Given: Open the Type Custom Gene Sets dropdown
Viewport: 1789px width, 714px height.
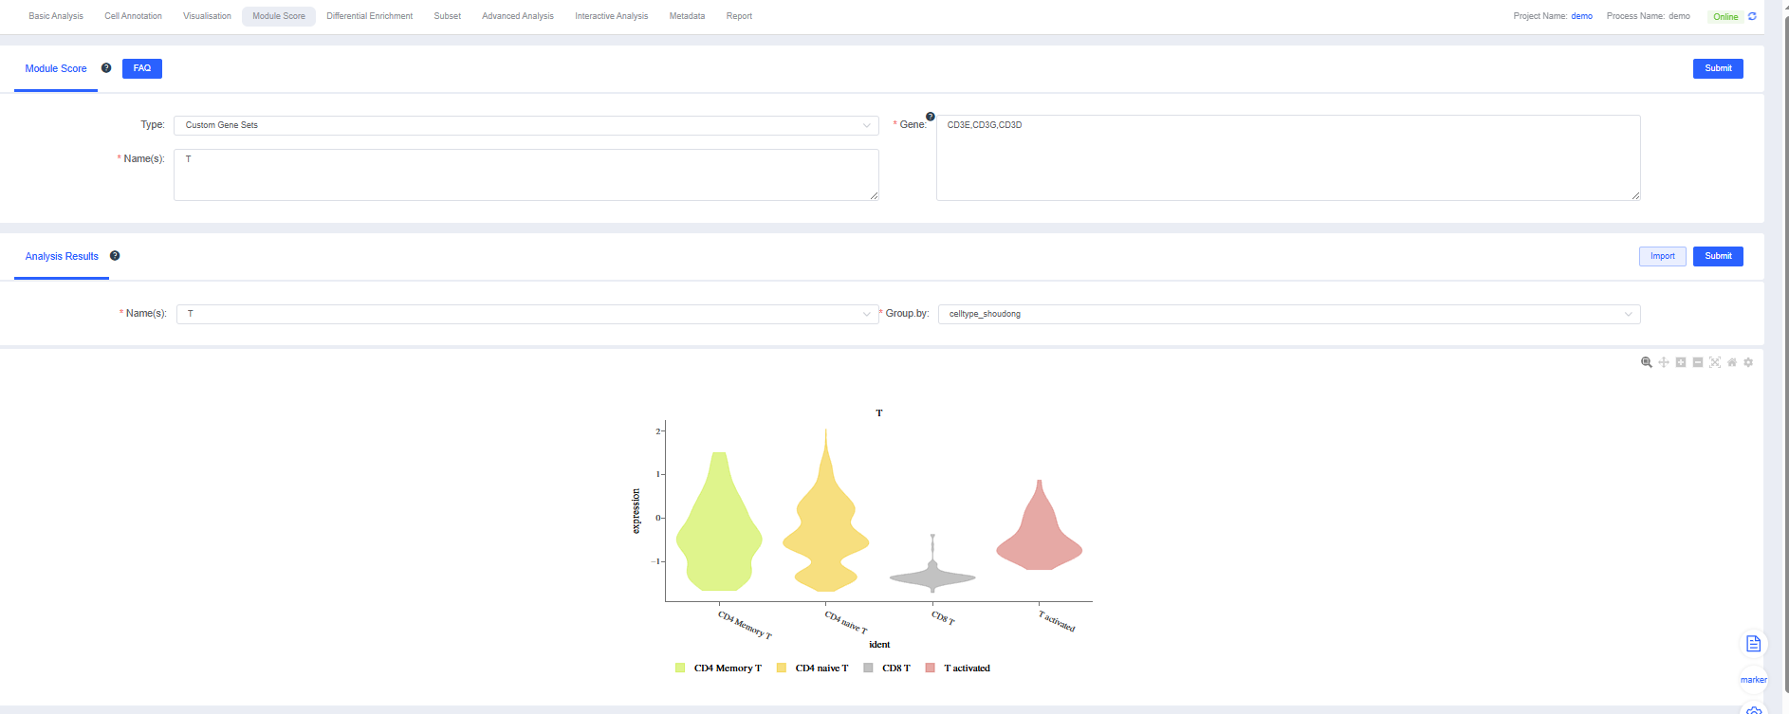Looking at the screenshot, I should tap(526, 125).
